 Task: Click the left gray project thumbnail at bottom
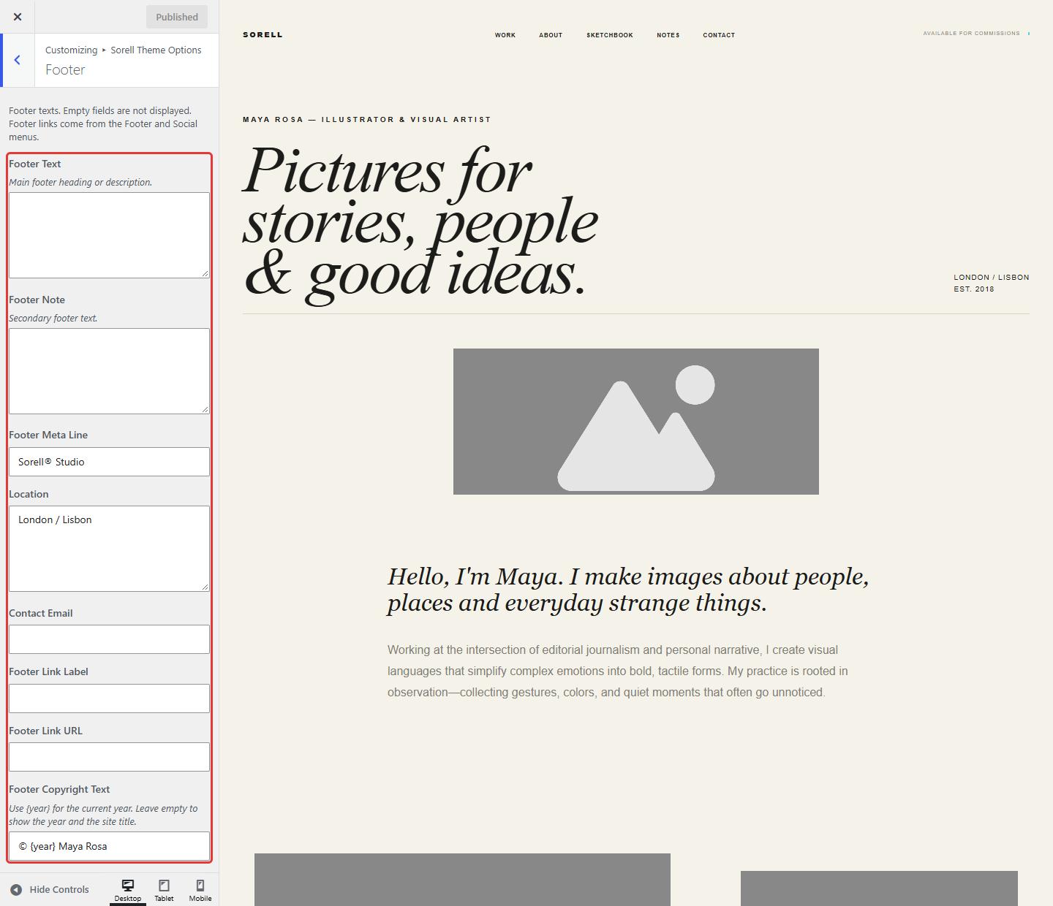(462, 880)
